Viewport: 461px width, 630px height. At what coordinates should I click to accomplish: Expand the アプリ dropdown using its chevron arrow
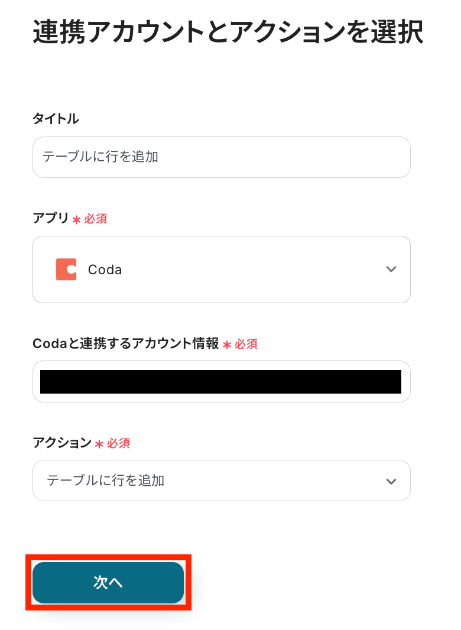391,269
